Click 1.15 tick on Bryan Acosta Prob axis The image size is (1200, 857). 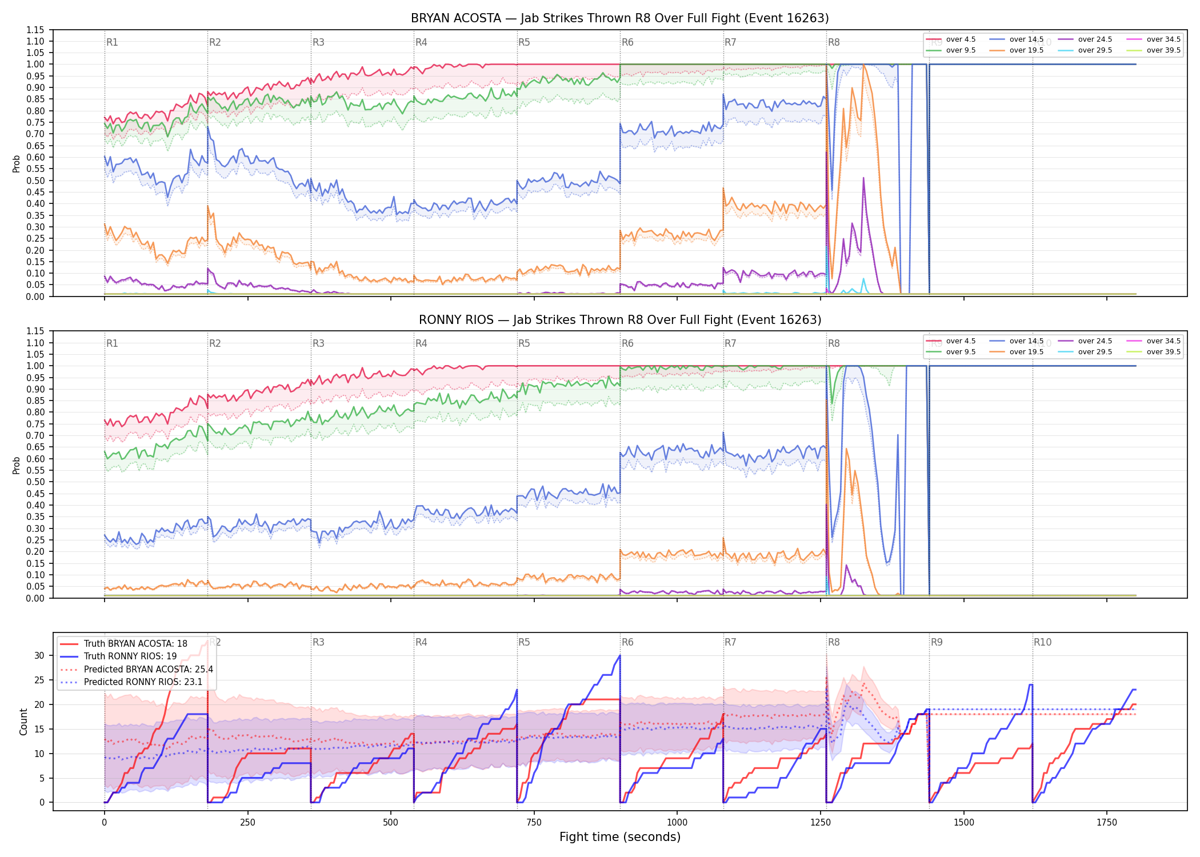[x=35, y=30]
